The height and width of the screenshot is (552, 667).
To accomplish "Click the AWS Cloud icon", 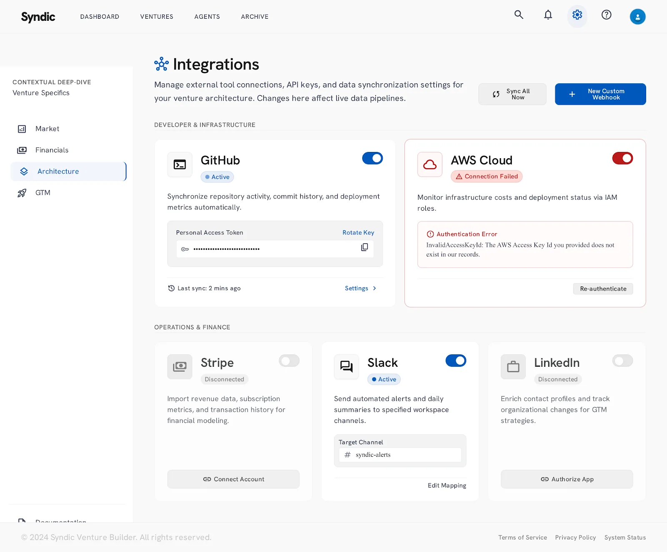I will coord(430,164).
